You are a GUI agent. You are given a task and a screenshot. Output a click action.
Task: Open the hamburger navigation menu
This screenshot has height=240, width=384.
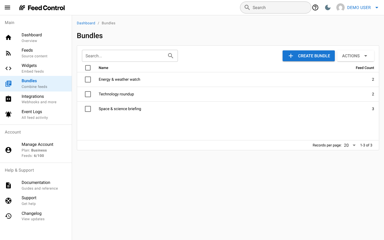7,7
